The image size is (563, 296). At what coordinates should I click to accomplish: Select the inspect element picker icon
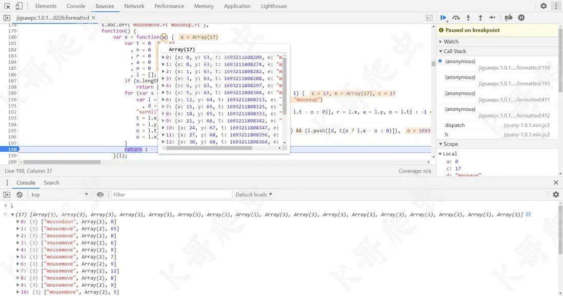point(8,6)
